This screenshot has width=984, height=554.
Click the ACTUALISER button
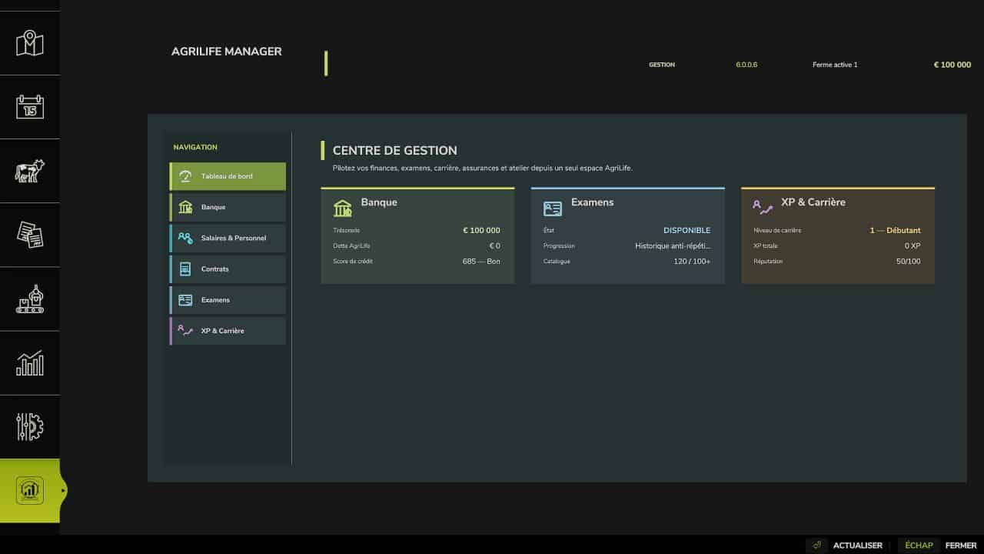(857, 546)
